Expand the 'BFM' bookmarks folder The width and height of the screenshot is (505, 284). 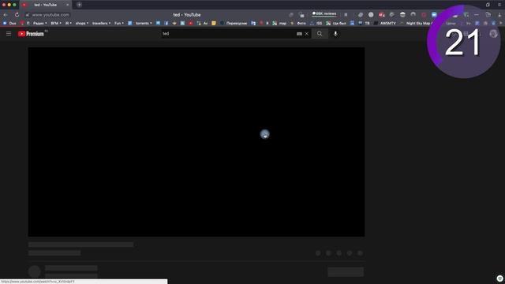pos(56,23)
